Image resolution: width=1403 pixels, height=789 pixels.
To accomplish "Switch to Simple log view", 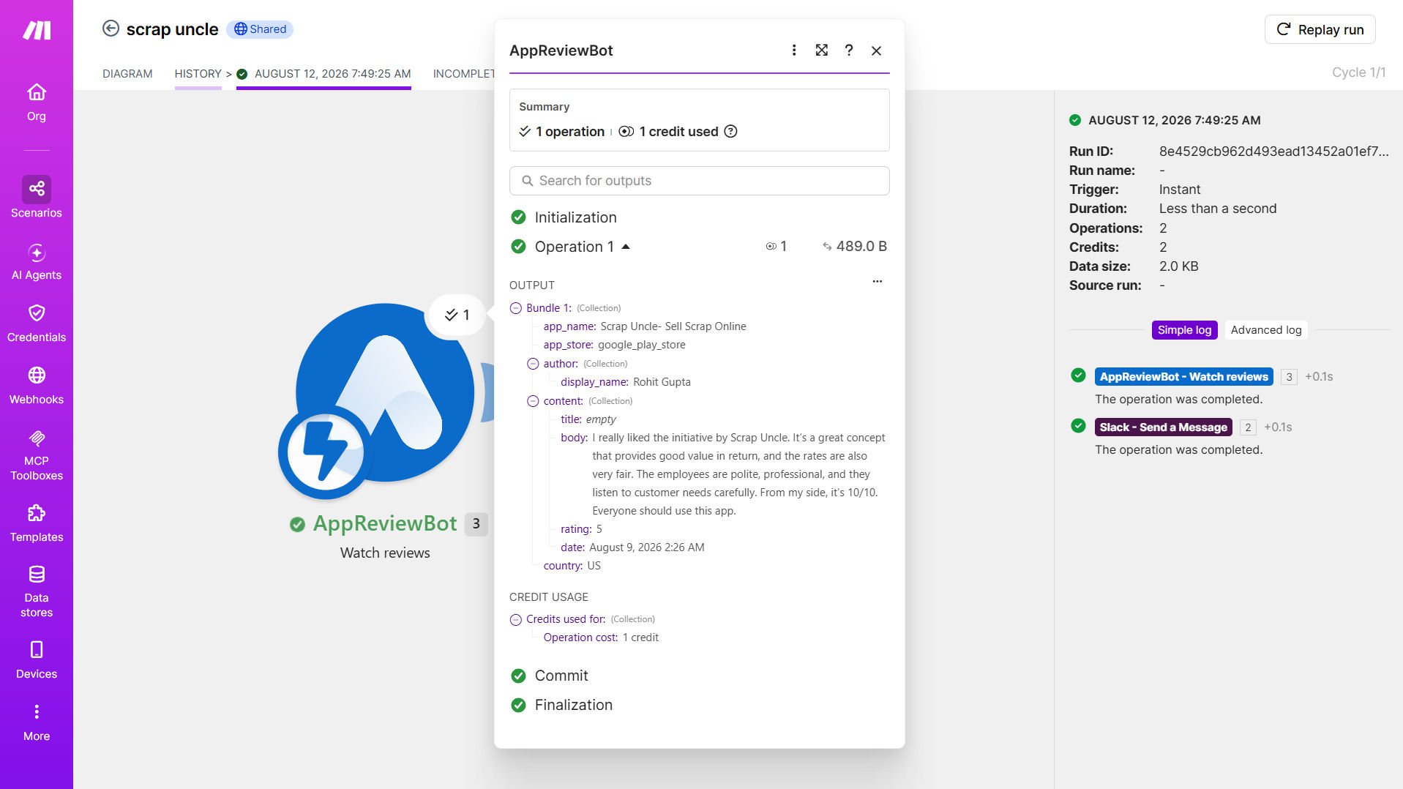I will coord(1184,330).
